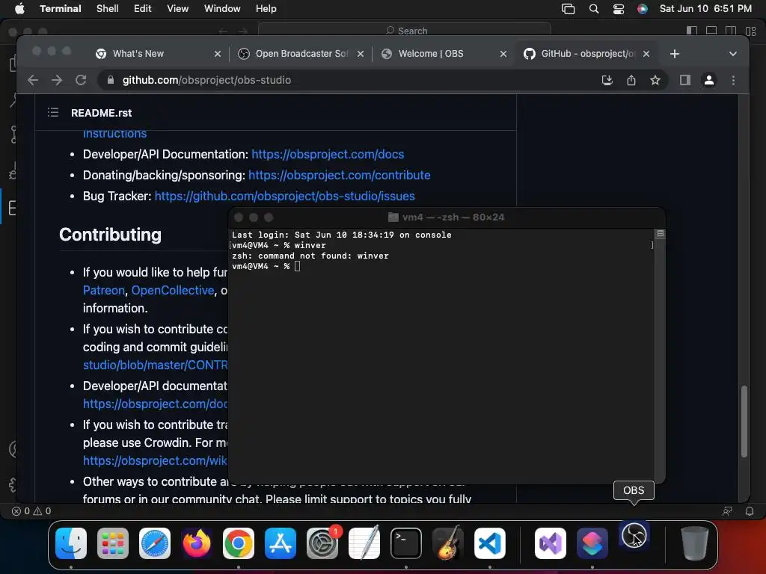Click the Terminal prompt line
766x574 pixels.
point(266,267)
